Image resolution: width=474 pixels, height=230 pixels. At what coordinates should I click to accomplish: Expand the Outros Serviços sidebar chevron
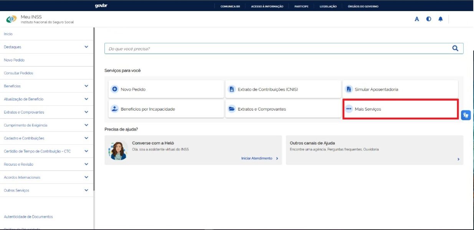(x=86, y=191)
